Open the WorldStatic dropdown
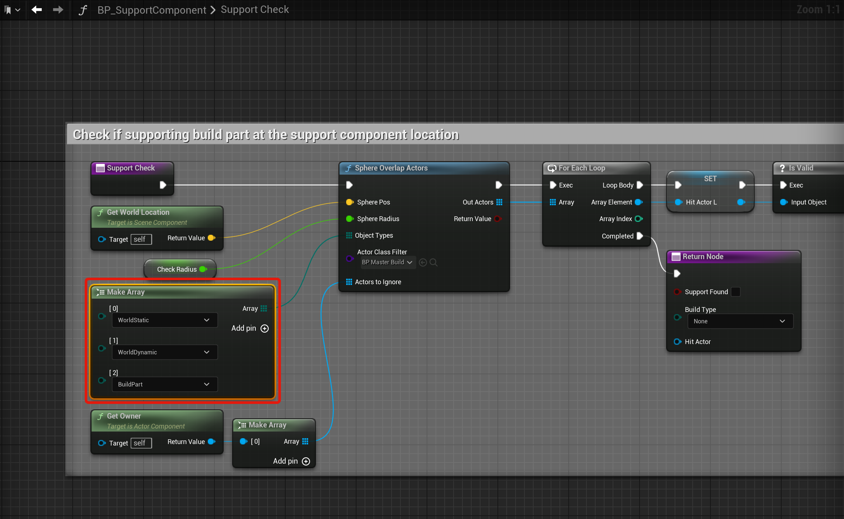Viewport: 844px width, 519px height. (x=165, y=320)
